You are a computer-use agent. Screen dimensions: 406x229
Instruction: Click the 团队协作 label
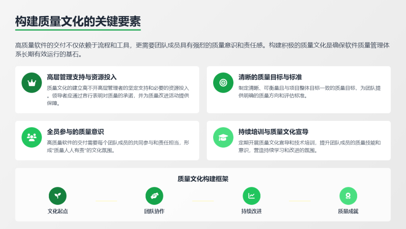click(x=154, y=211)
